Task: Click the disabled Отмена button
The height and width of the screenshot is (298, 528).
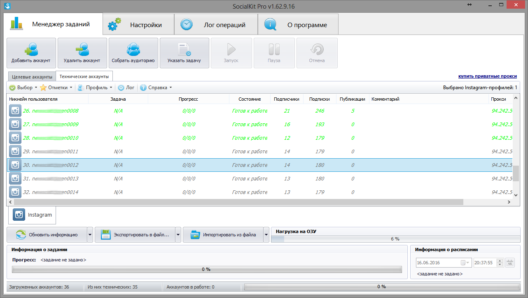Action: (317, 53)
